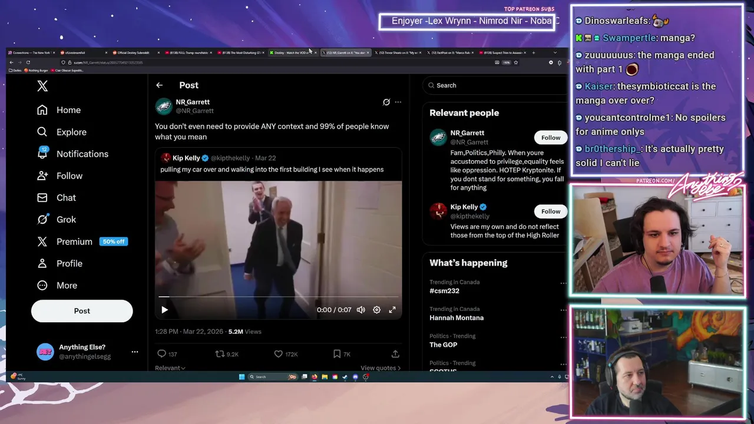This screenshot has height=424, width=754.
Task: Click NR_Garrett author name on post
Action: [192, 102]
